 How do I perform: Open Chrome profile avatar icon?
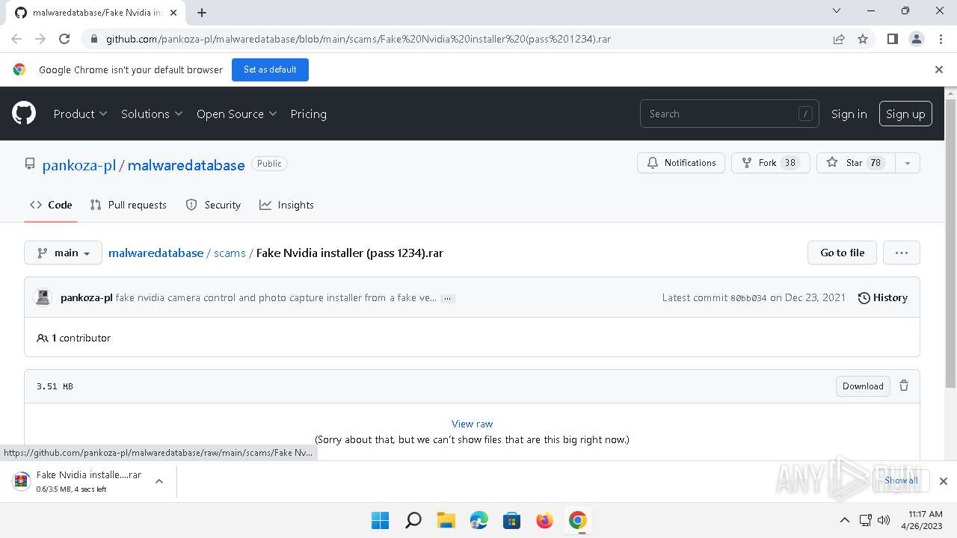point(916,39)
